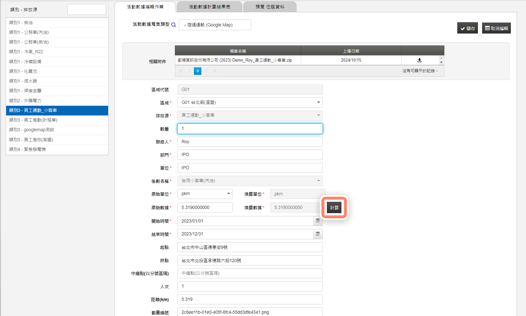Screen dimensions: 526x316
Task: Open the 預覽 佐證資料 tab
Action: click(270, 7)
